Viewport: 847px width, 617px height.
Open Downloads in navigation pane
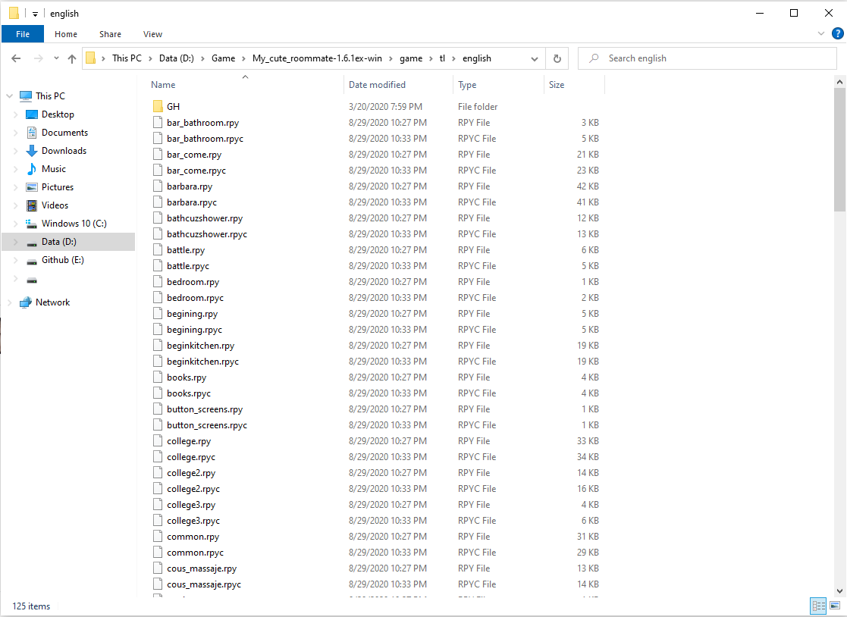coord(64,151)
